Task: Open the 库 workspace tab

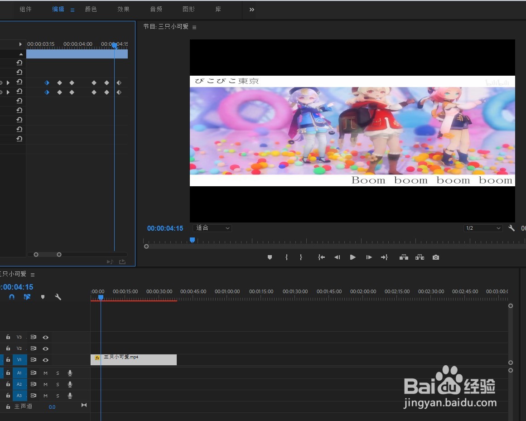Action: [218, 9]
